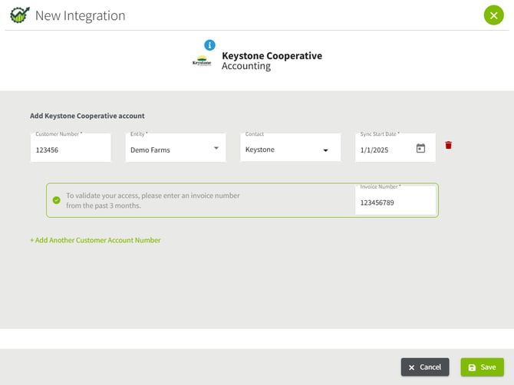Save the new integration
This screenshot has height=385, width=514.
482,367
